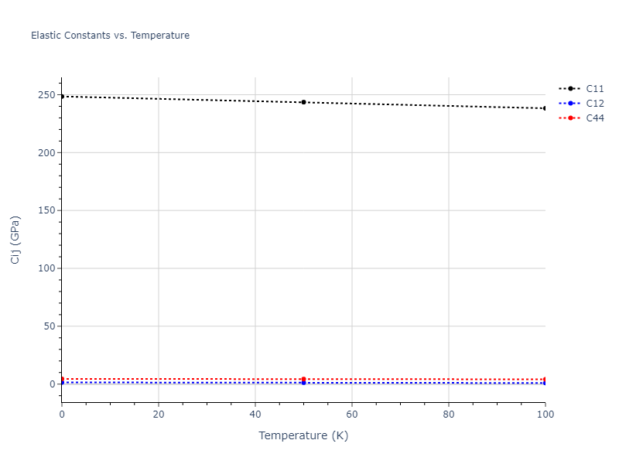619x464 pixels.
Task: Click the y-axis tick label 150
Action: pos(46,210)
